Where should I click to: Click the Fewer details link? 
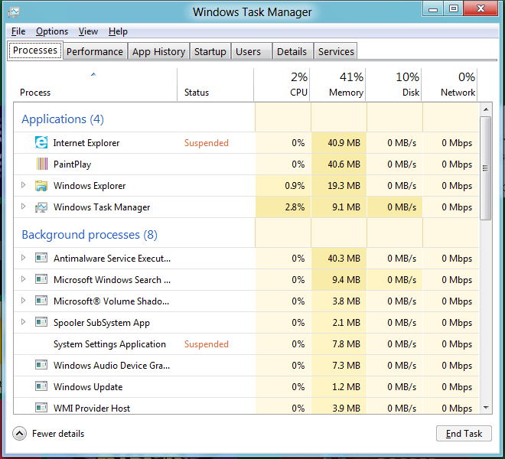click(58, 434)
